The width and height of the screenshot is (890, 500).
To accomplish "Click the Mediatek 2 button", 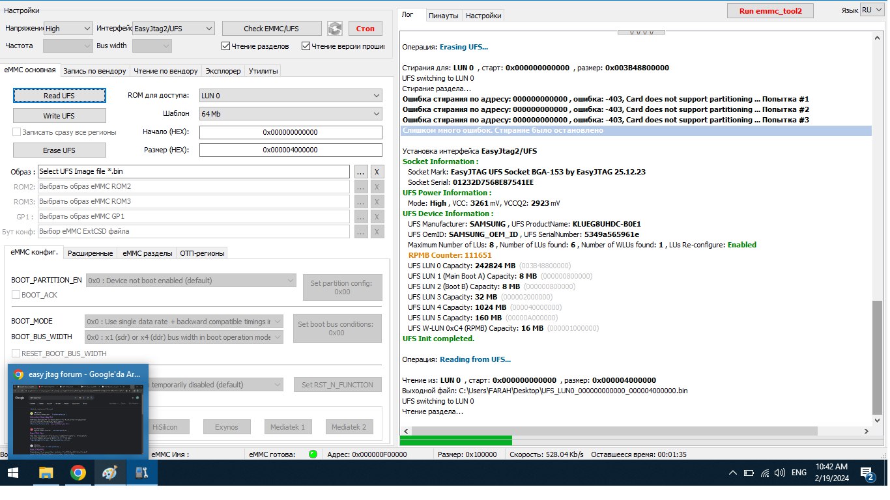I will click(x=349, y=427).
